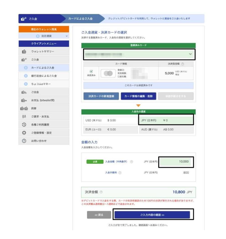Click help icon next to 決済金額
226x239 pixels.
(x=101, y=192)
